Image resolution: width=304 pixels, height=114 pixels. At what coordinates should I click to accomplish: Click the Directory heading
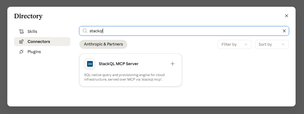click(28, 16)
